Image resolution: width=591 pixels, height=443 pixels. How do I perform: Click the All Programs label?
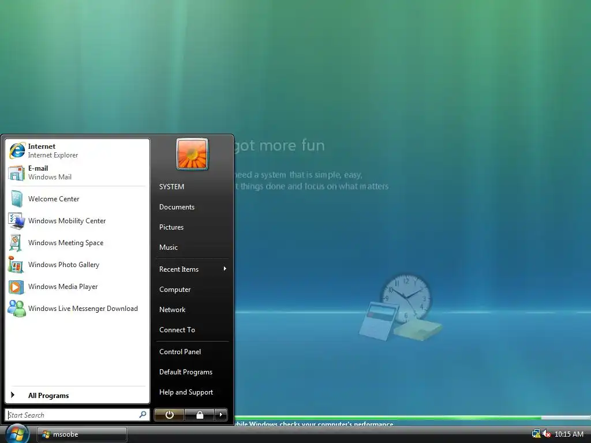pyautogui.click(x=48, y=396)
